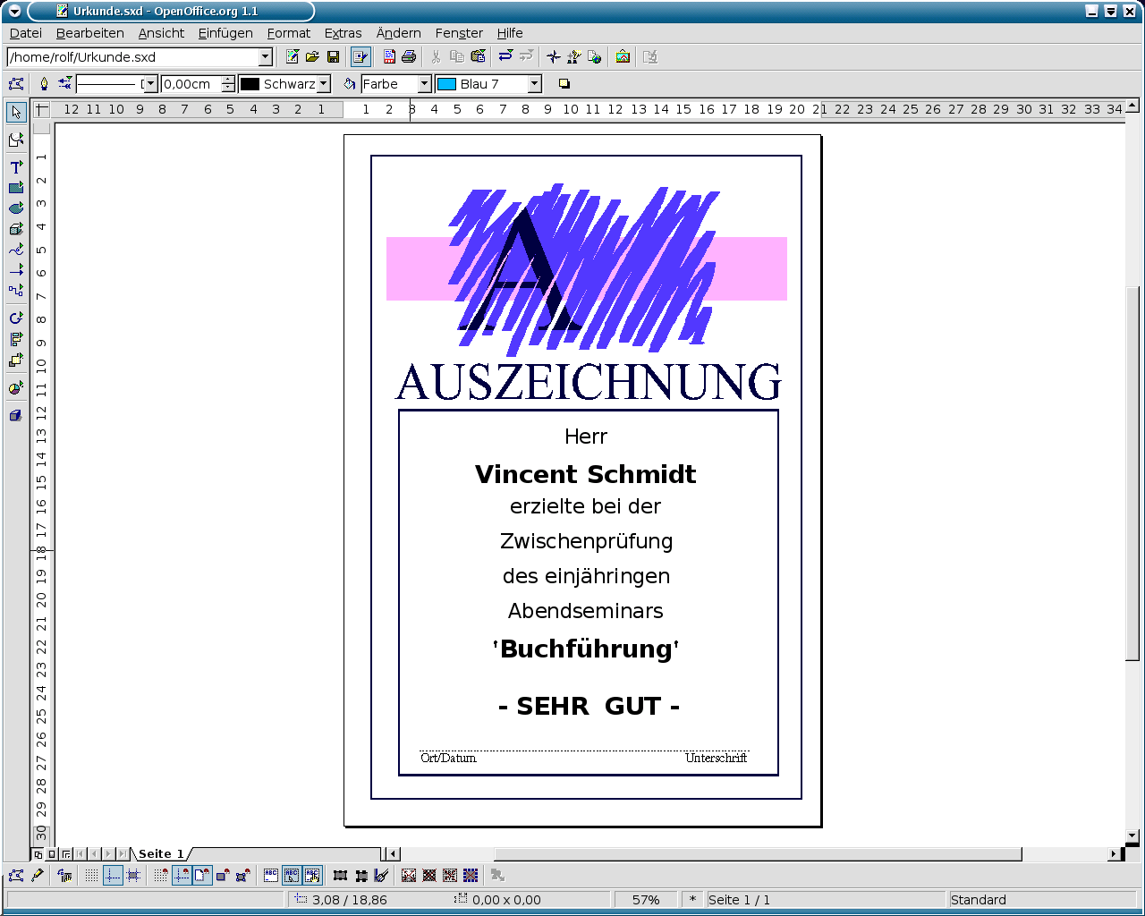Choose the Connector tool
This screenshot has width=1145, height=916.
click(15, 290)
